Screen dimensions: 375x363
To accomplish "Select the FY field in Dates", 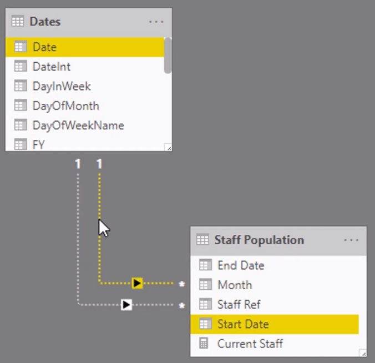I will 85,144.
